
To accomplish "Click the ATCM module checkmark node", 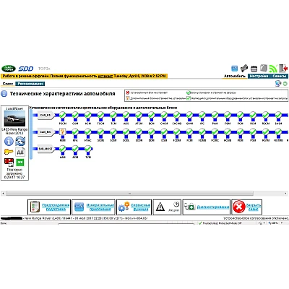I will 139,115.
